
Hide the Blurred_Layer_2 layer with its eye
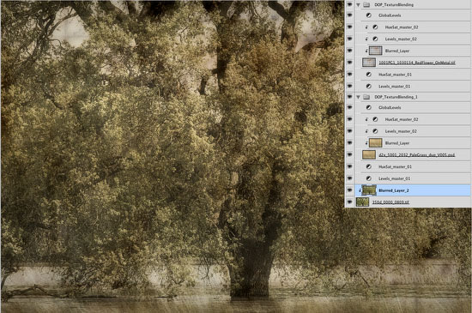point(349,190)
